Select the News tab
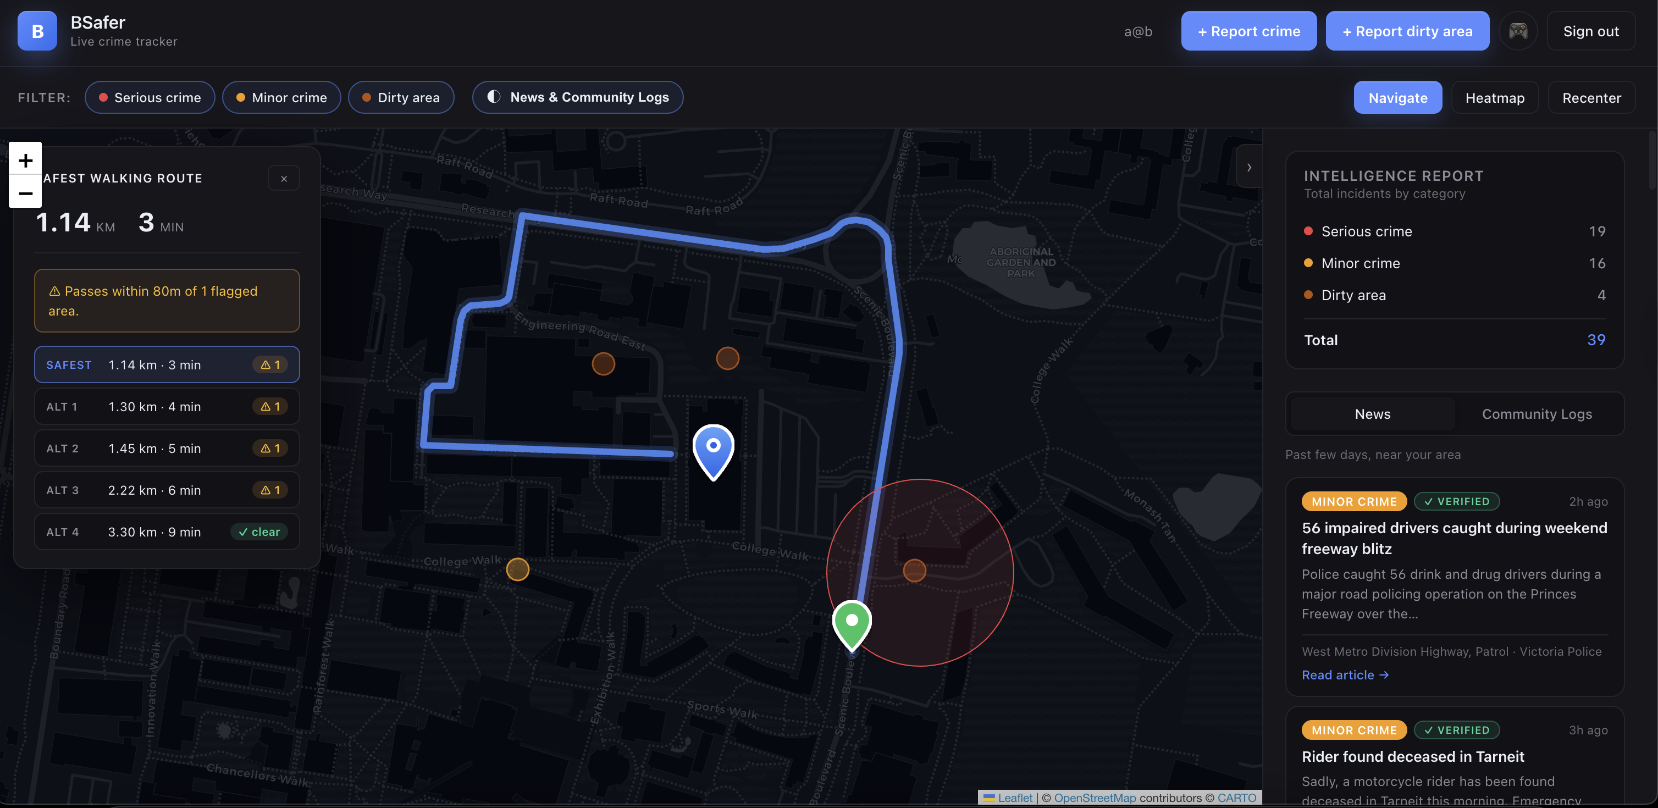 [1372, 414]
